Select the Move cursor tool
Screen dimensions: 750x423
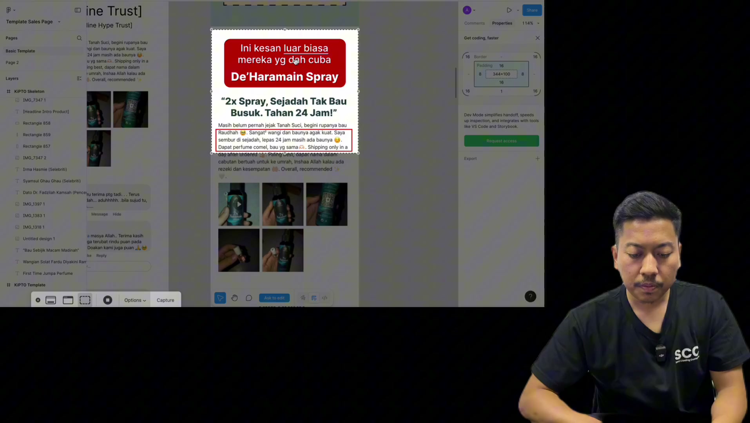[220, 298]
